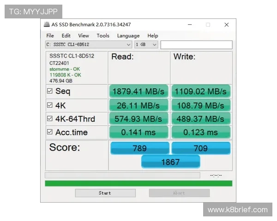277x221 pixels.
Task: Click the Abort button
Action: pyautogui.click(x=179, y=193)
